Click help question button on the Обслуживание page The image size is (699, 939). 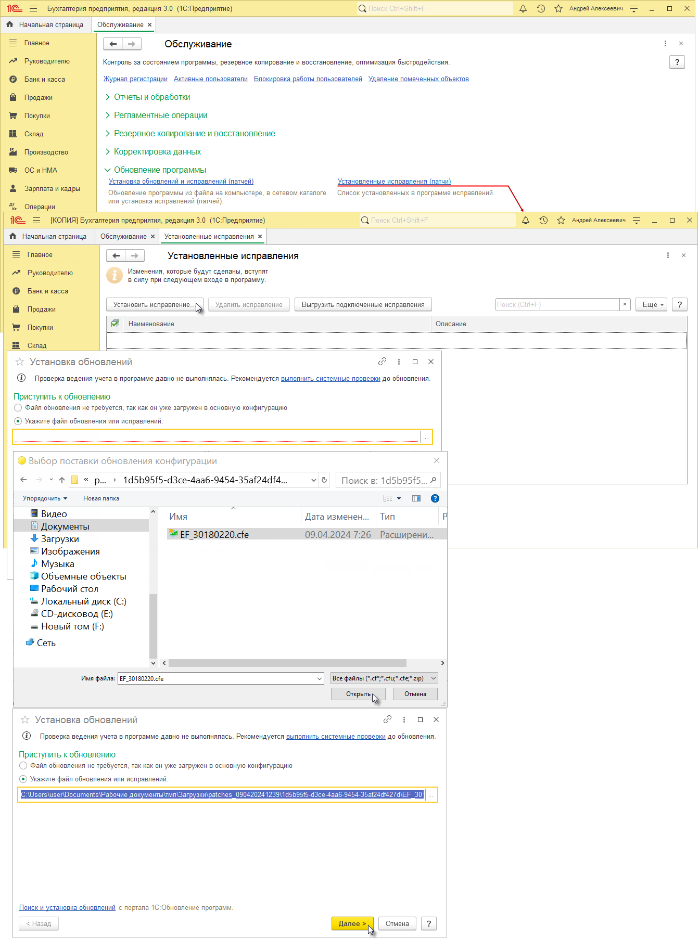(x=677, y=62)
